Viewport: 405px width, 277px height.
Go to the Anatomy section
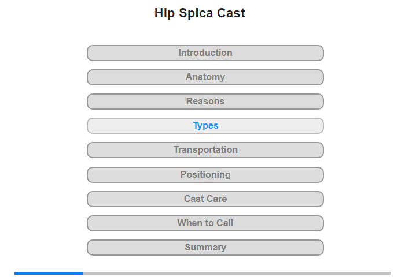pos(205,77)
